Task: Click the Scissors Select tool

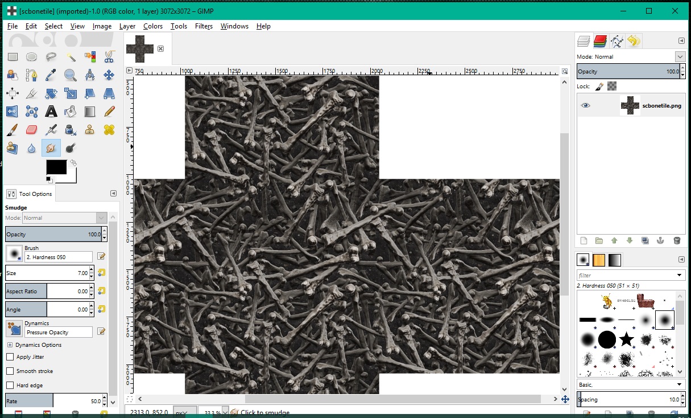Action: pyautogui.click(x=109, y=56)
